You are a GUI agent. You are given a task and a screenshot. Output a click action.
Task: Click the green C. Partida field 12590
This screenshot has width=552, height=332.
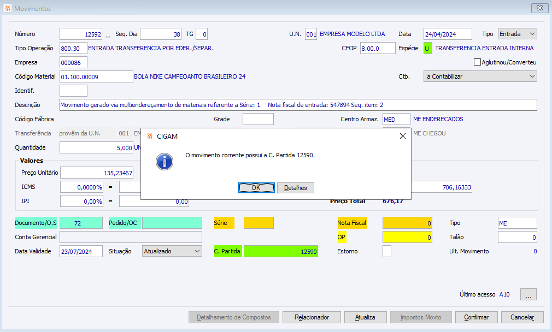tap(281, 251)
